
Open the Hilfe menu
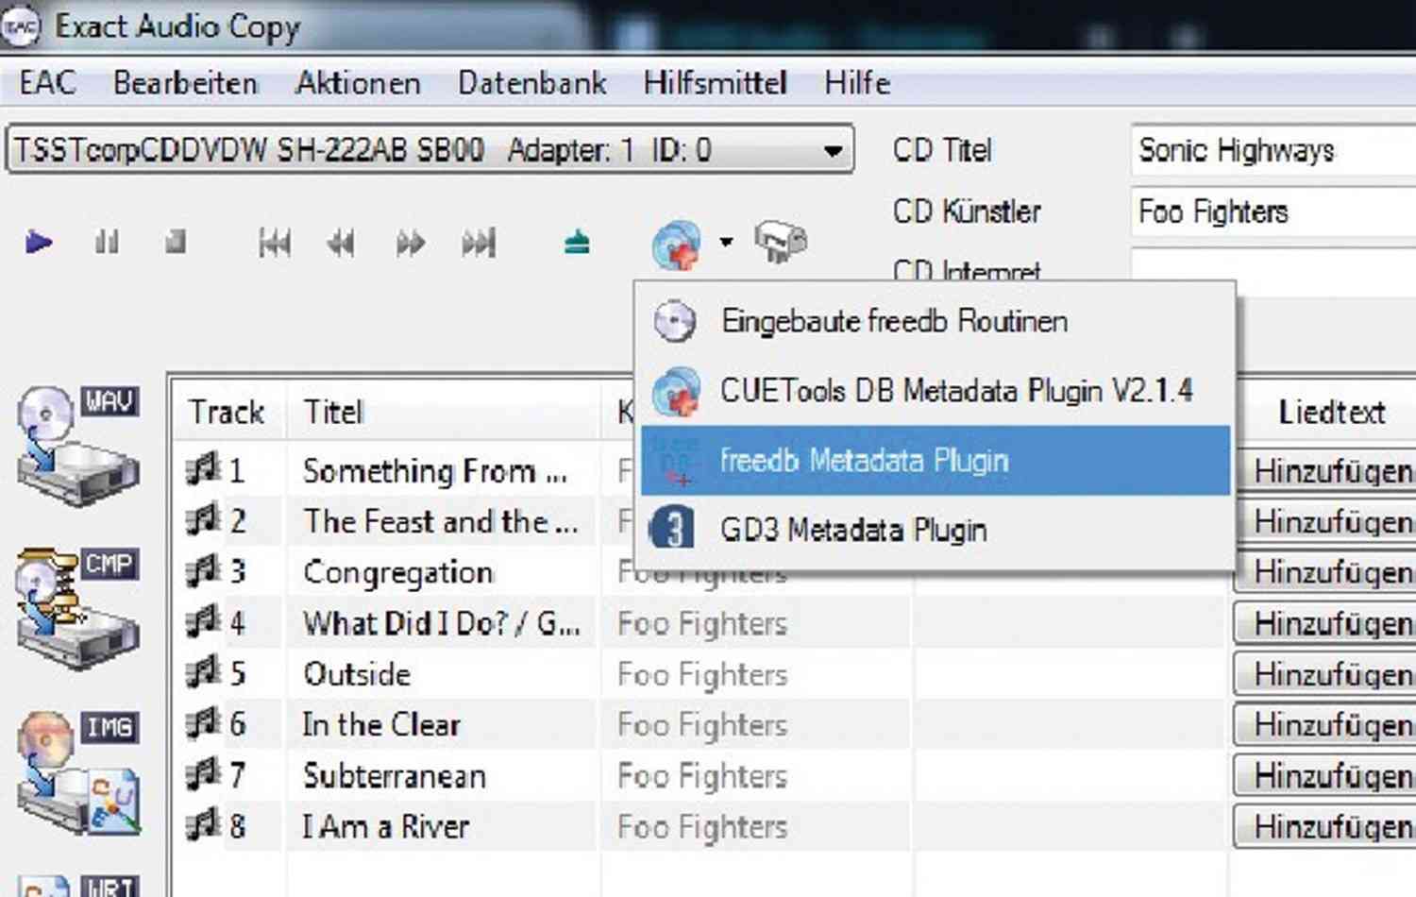click(x=857, y=83)
